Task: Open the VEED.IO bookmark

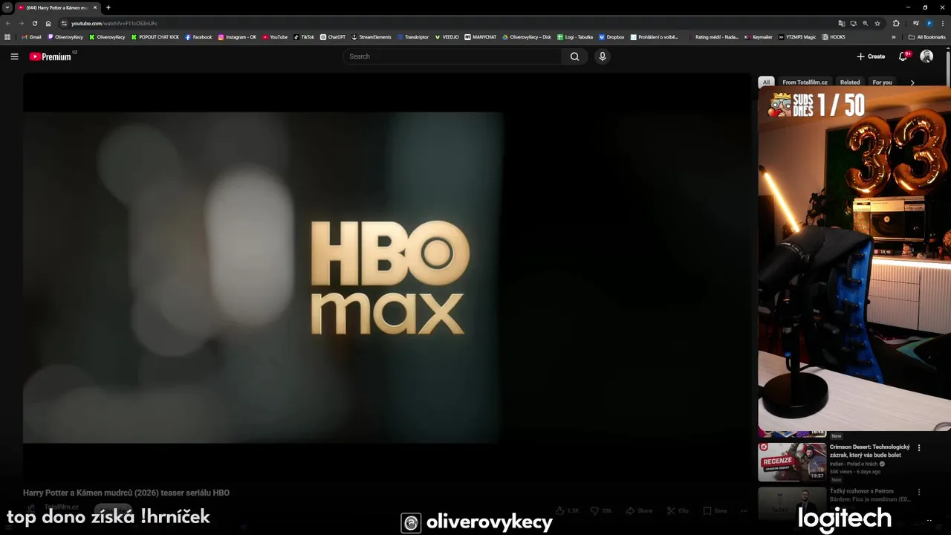Action: pyautogui.click(x=447, y=36)
